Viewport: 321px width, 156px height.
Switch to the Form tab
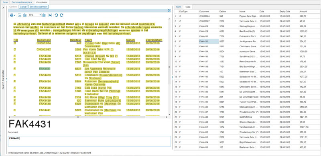[x=179, y=7]
